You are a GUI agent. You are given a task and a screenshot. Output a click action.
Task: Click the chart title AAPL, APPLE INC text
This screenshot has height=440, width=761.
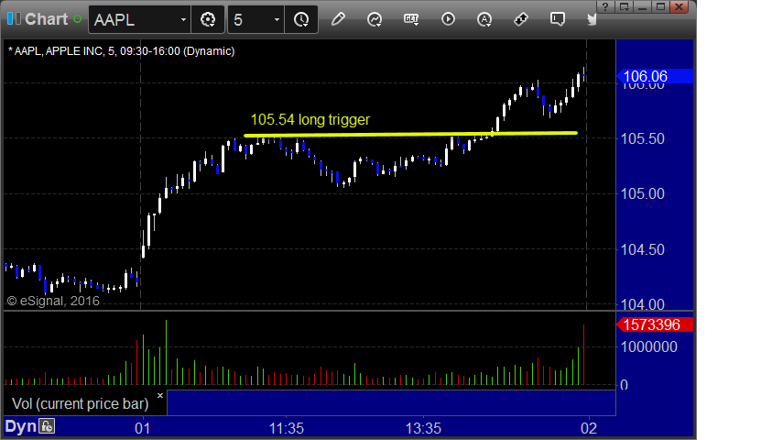click(x=121, y=51)
